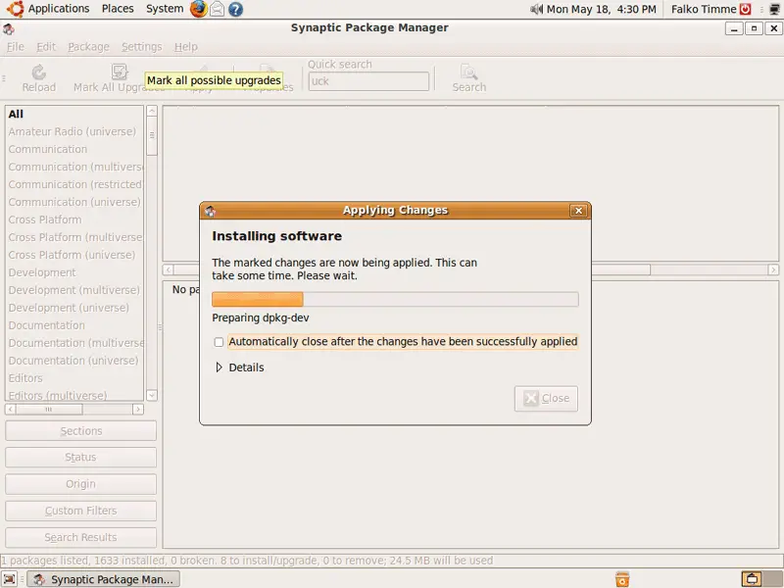This screenshot has height=588, width=784.
Task: Enable automatically close after changes applied
Action: tap(219, 342)
